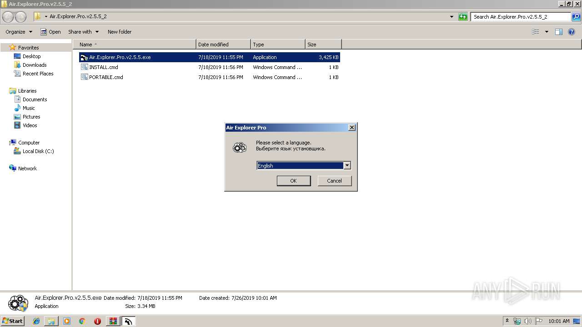The width and height of the screenshot is (582, 327).
Task: Open volume control in tray
Action: [528, 321]
